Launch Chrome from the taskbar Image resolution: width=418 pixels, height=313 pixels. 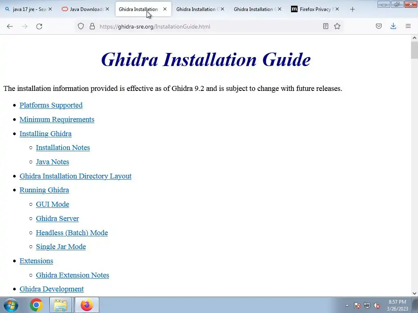point(36,305)
